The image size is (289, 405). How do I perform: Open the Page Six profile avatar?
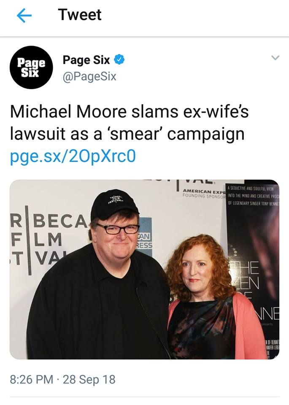(31, 67)
